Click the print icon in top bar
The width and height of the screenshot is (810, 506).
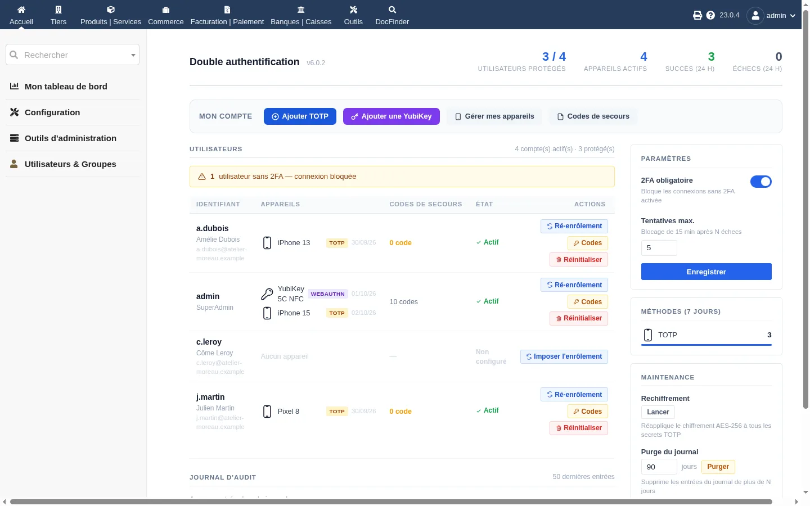697,15
